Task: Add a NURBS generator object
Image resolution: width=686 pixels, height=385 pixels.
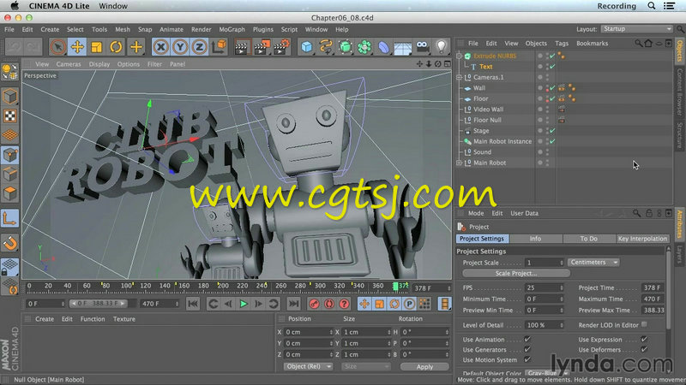Action: tap(346, 47)
